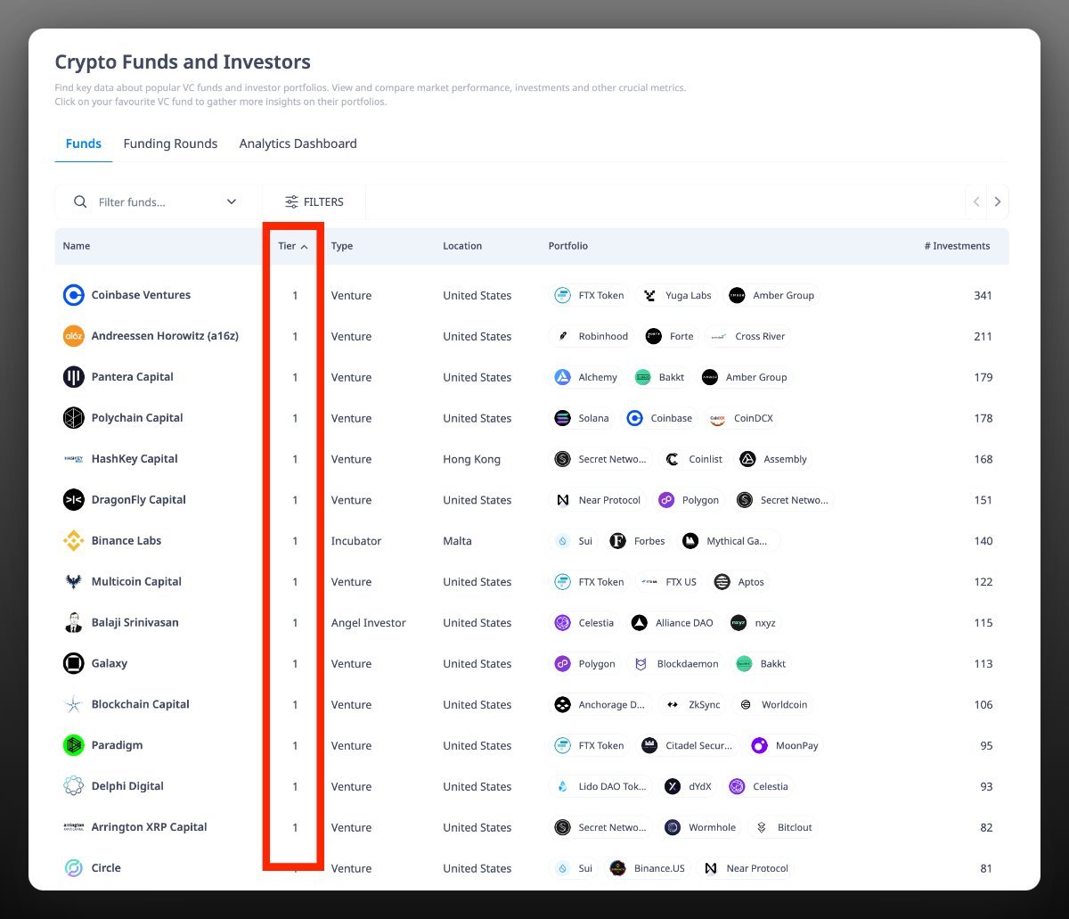The width and height of the screenshot is (1069, 919).
Task: Click the MoonPay portfolio chip
Action: click(x=785, y=745)
